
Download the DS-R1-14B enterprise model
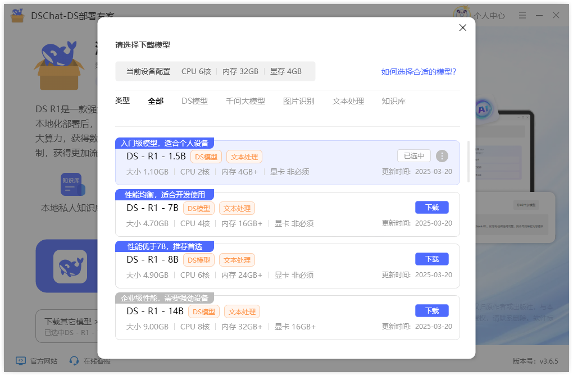tap(431, 310)
